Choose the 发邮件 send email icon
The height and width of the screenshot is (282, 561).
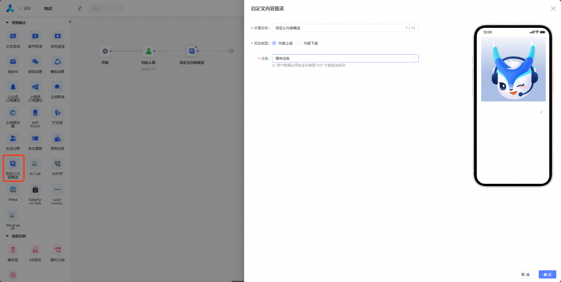pyautogui.click(x=13, y=62)
